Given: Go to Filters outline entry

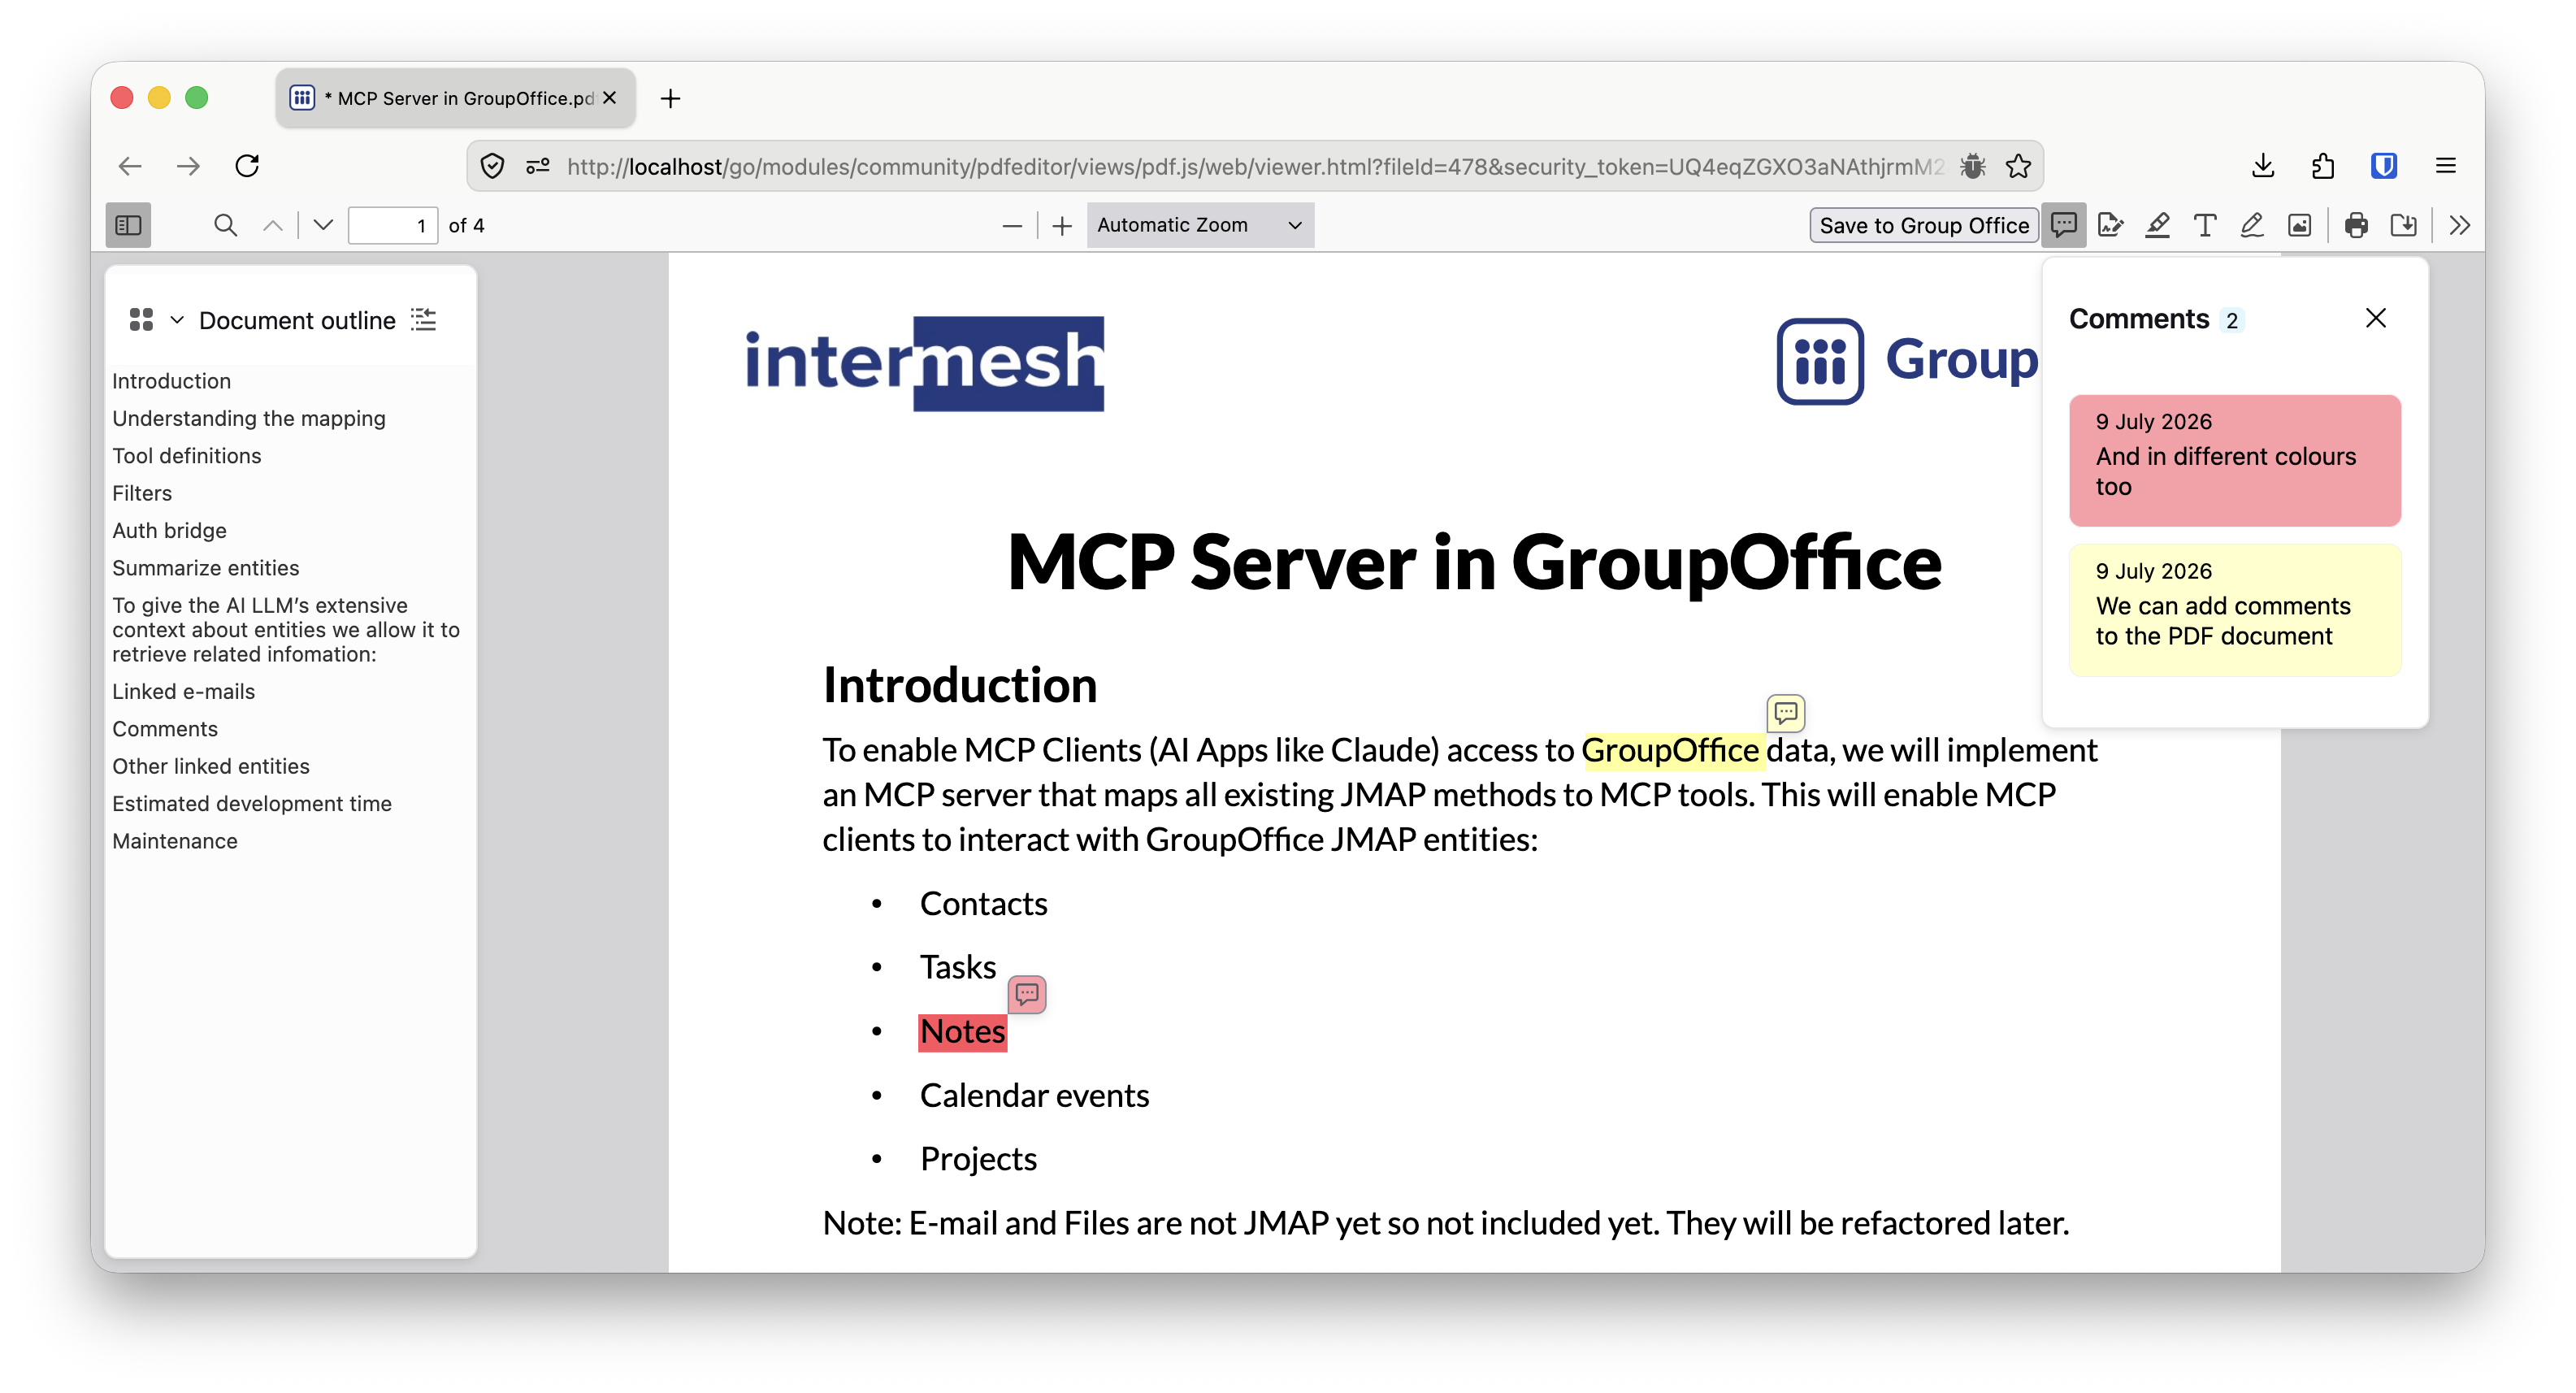Looking at the screenshot, I should (142, 493).
